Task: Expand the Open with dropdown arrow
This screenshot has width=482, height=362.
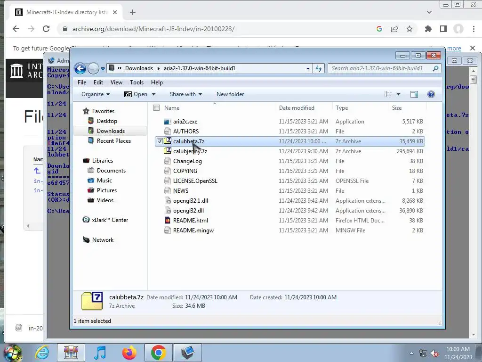Action: (x=154, y=94)
